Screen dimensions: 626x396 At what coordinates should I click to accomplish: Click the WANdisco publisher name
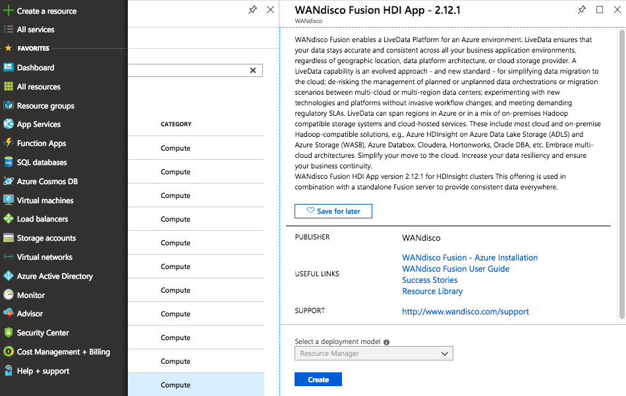point(421,238)
